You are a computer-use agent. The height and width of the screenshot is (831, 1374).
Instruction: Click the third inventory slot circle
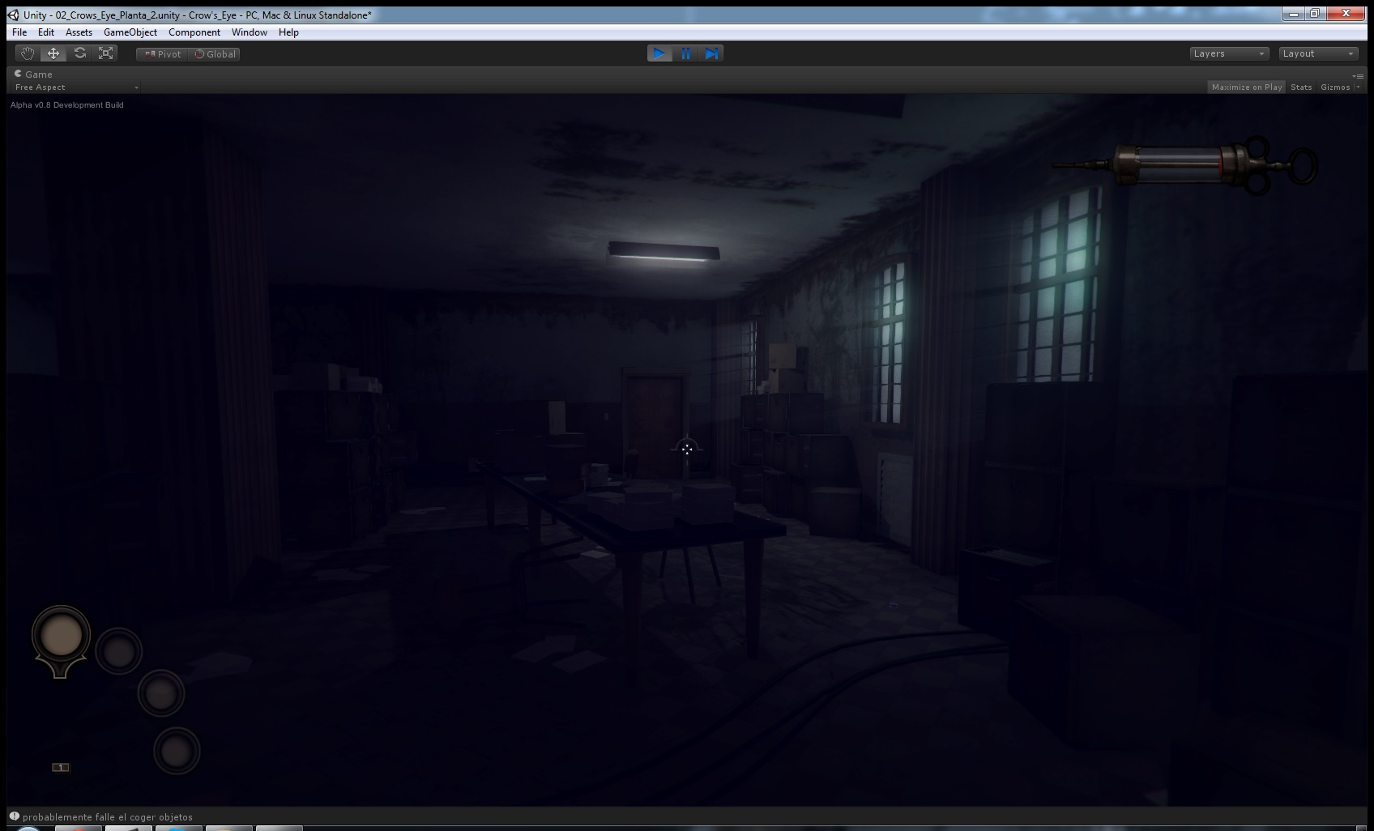pyautogui.click(x=161, y=693)
